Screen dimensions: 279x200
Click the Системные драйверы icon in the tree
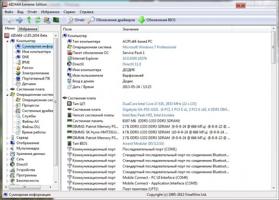[18, 111]
